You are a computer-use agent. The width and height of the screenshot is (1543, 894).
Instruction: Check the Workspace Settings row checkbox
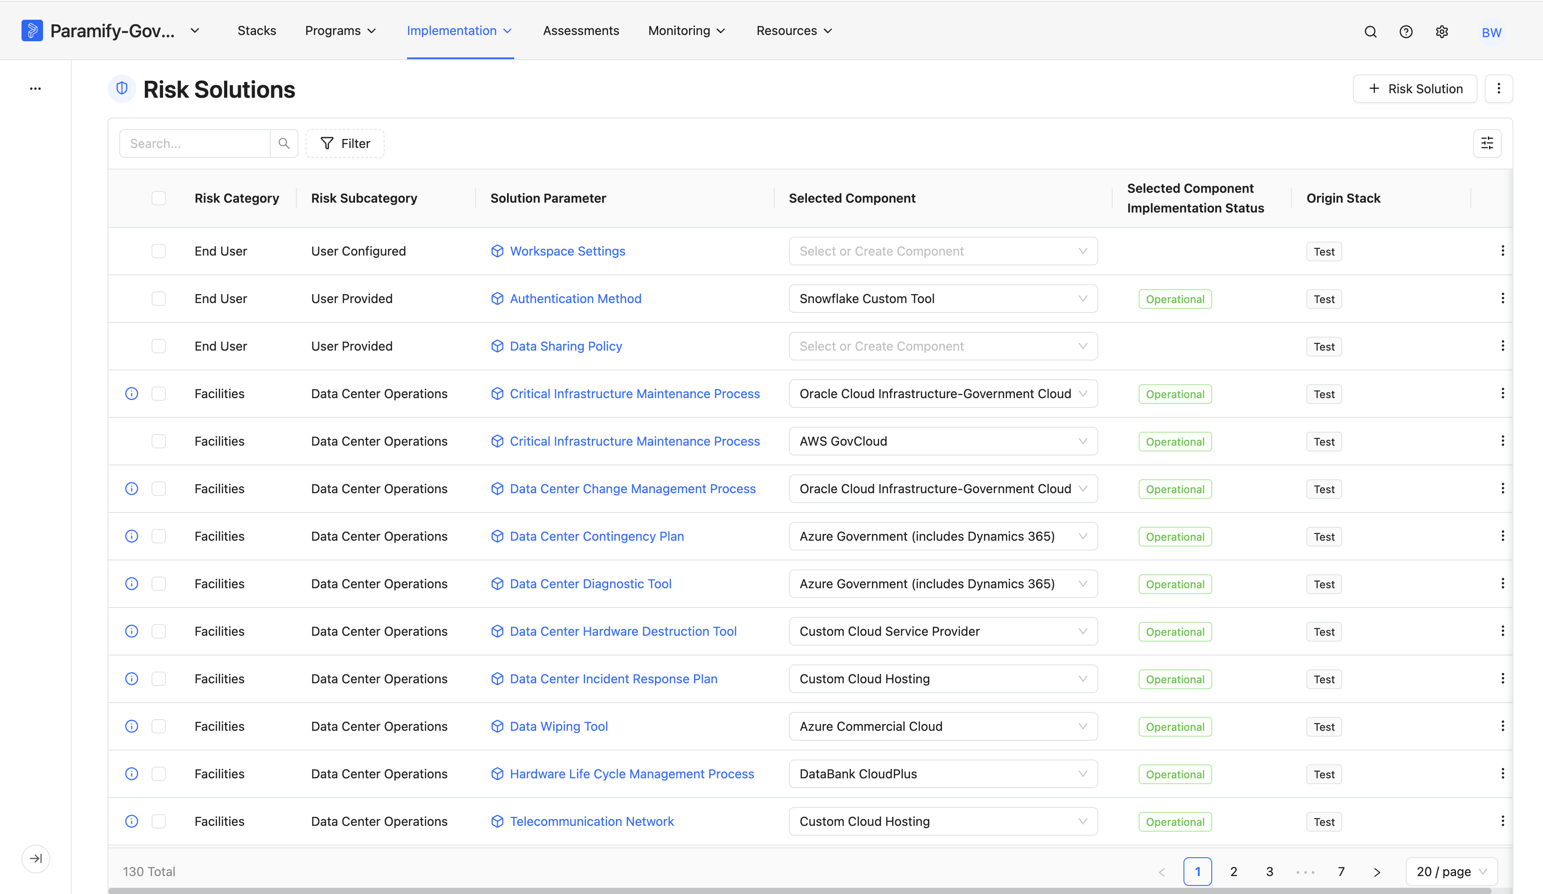159,251
